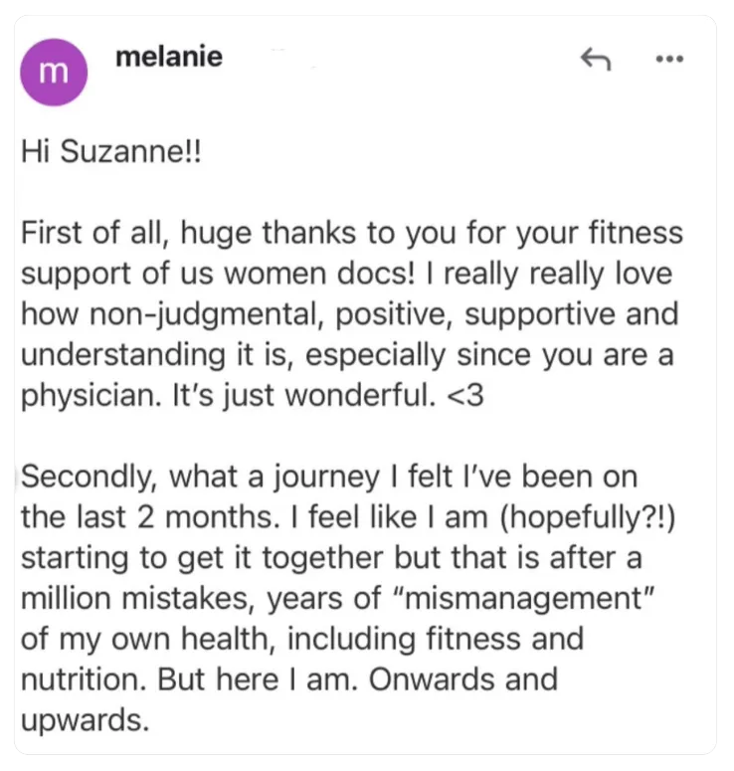The width and height of the screenshot is (734, 771).
Task: Click the word 'Secondly' starting second paragraph
Action: [x=89, y=478]
